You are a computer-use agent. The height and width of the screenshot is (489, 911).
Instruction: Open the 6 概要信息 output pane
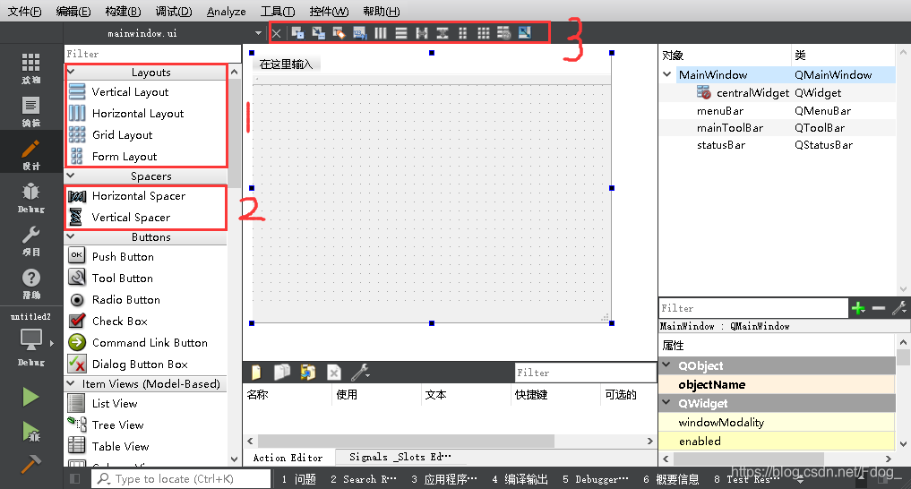click(671, 479)
